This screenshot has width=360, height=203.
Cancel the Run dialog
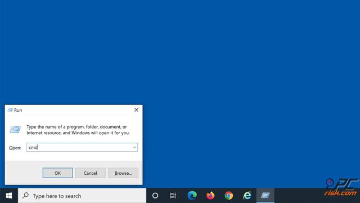[x=90, y=173]
